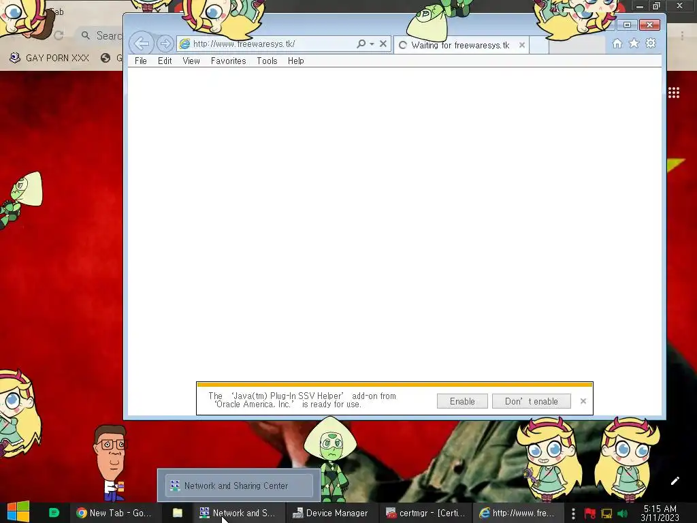Click the Network and Sharing Center preview thumbnail
Screen dimensions: 697x523
tap(239, 485)
